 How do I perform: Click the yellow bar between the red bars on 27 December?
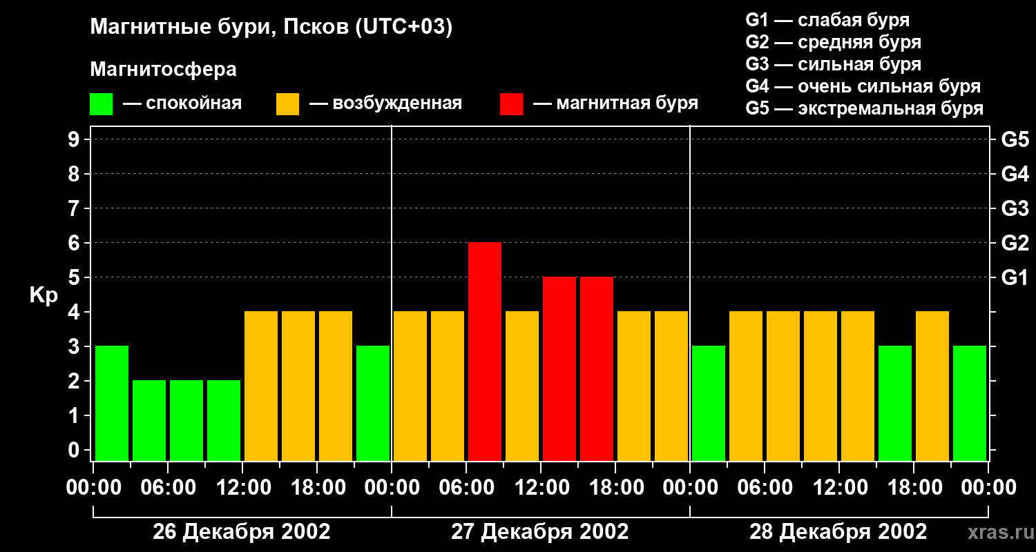(522, 386)
